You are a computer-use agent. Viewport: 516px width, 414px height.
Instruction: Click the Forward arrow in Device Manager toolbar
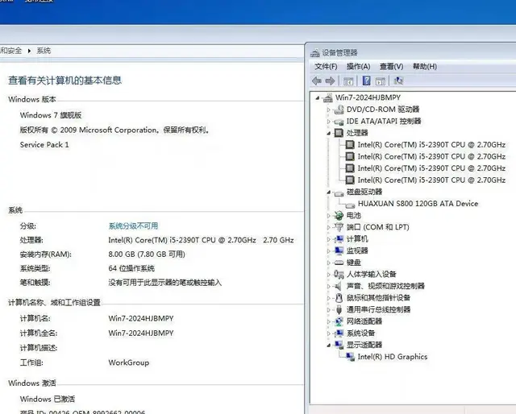[x=330, y=81]
